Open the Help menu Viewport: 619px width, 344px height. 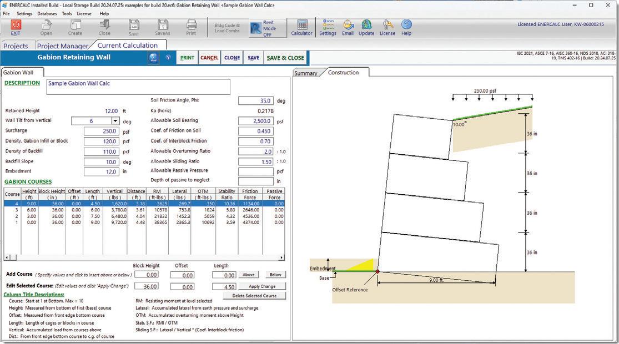[104, 13]
